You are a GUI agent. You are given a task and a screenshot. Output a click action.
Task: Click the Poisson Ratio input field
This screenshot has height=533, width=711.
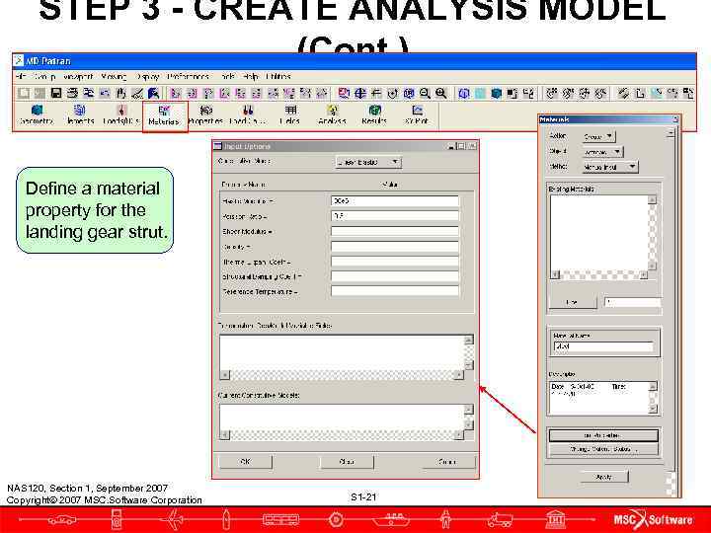click(394, 216)
